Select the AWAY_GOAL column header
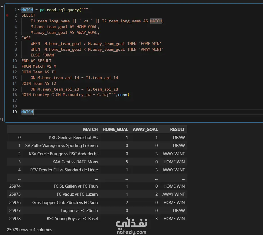This screenshot has width=263, height=235. (x=145, y=130)
